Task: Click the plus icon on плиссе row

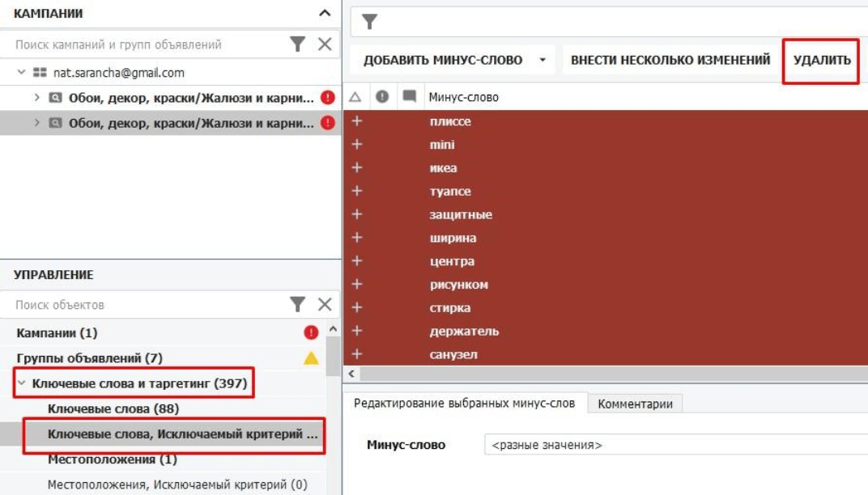Action: pos(357,121)
